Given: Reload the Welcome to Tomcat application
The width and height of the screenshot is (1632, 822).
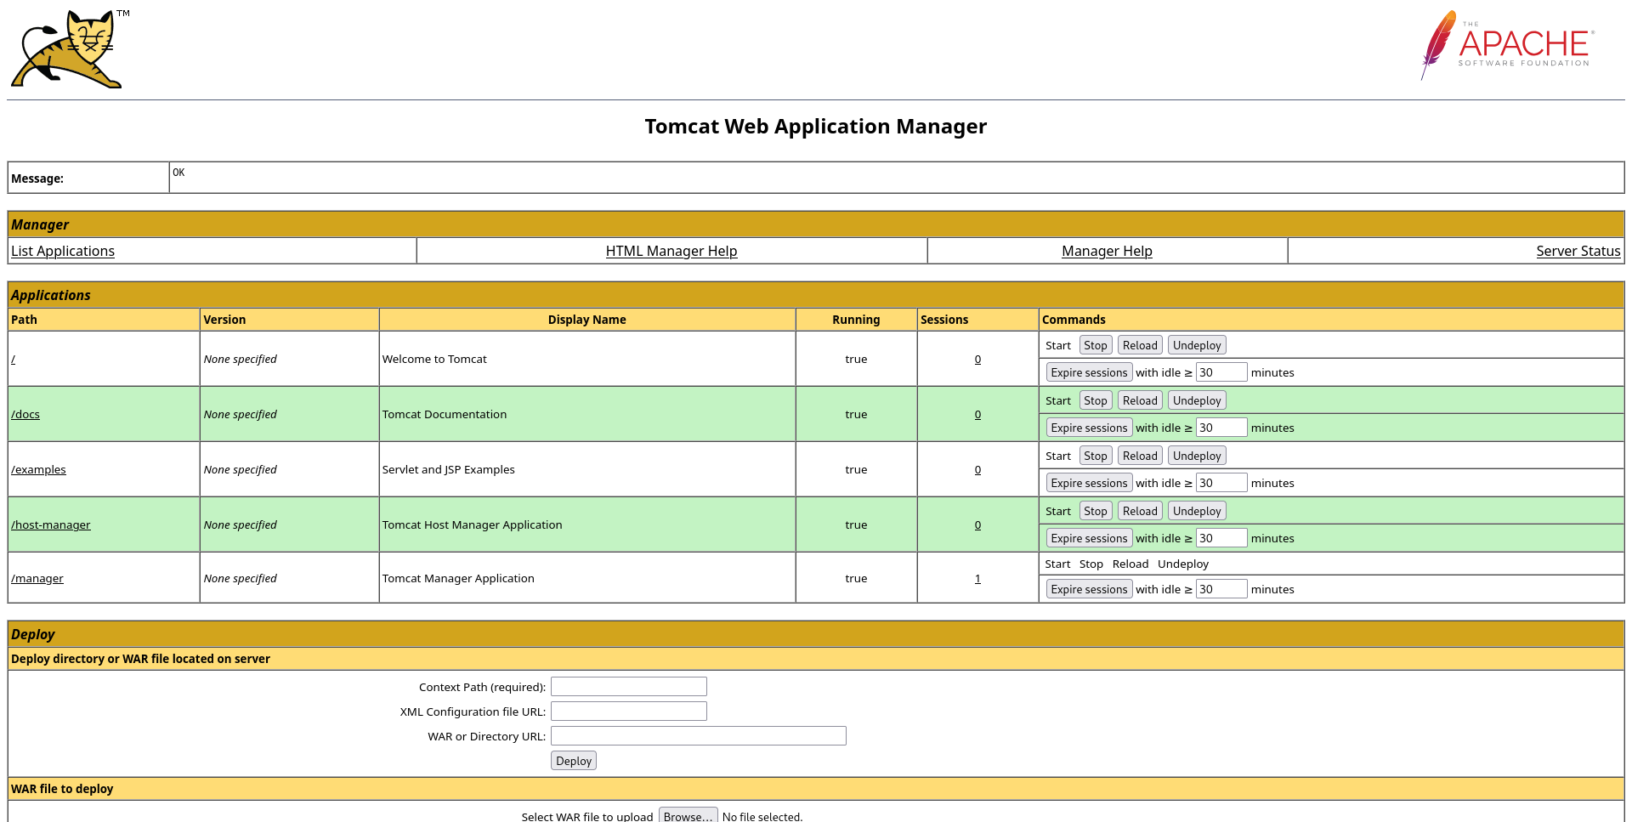Looking at the screenshot, I should (1140, 345).
